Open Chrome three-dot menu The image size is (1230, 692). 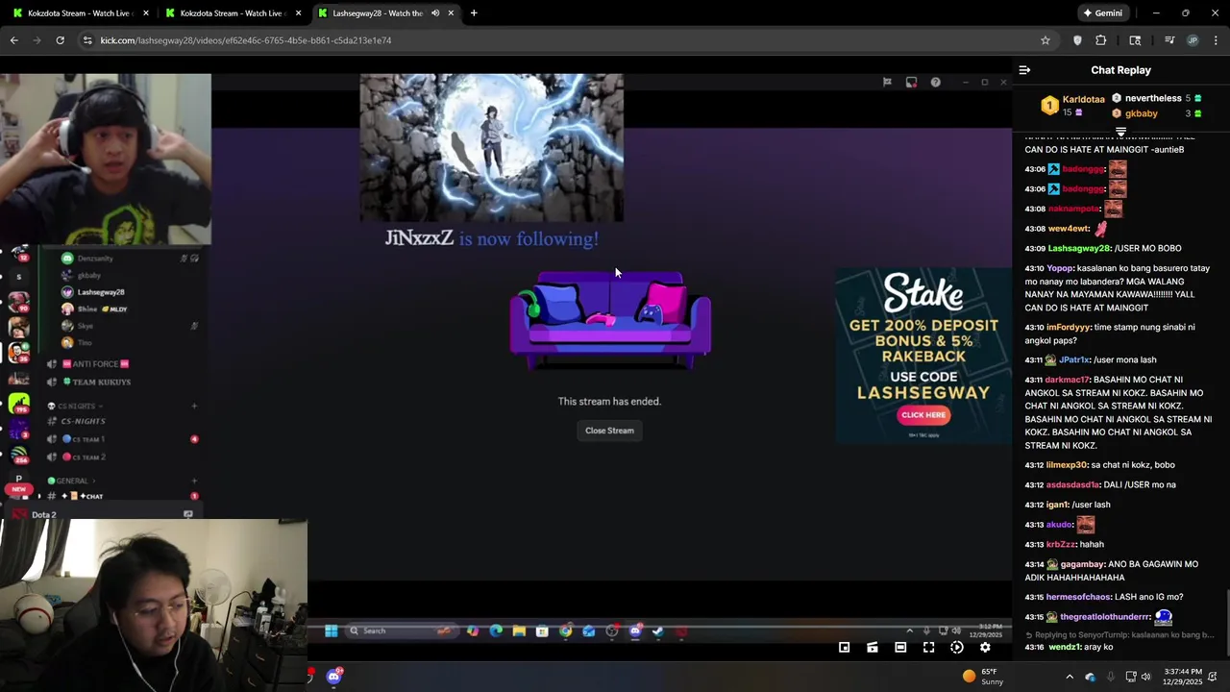pyautogui.click(x=1216, y=40)
